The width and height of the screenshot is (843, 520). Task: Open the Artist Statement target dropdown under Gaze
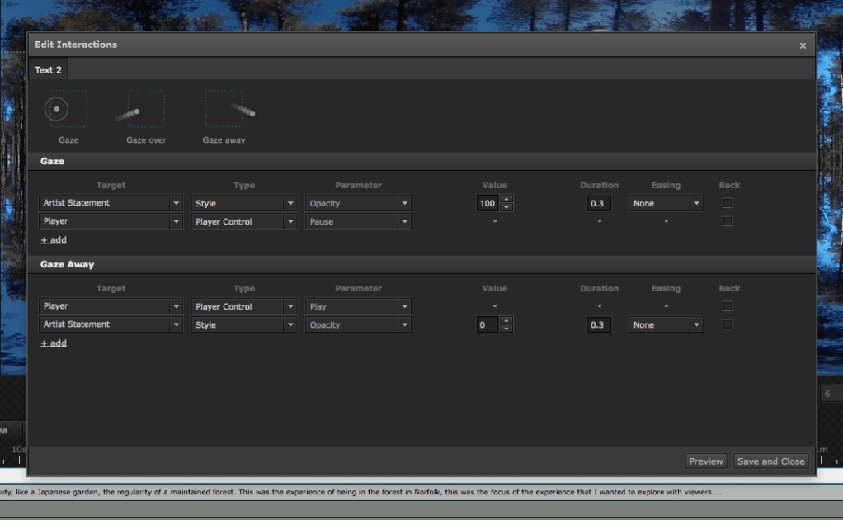tap(111, 203)
